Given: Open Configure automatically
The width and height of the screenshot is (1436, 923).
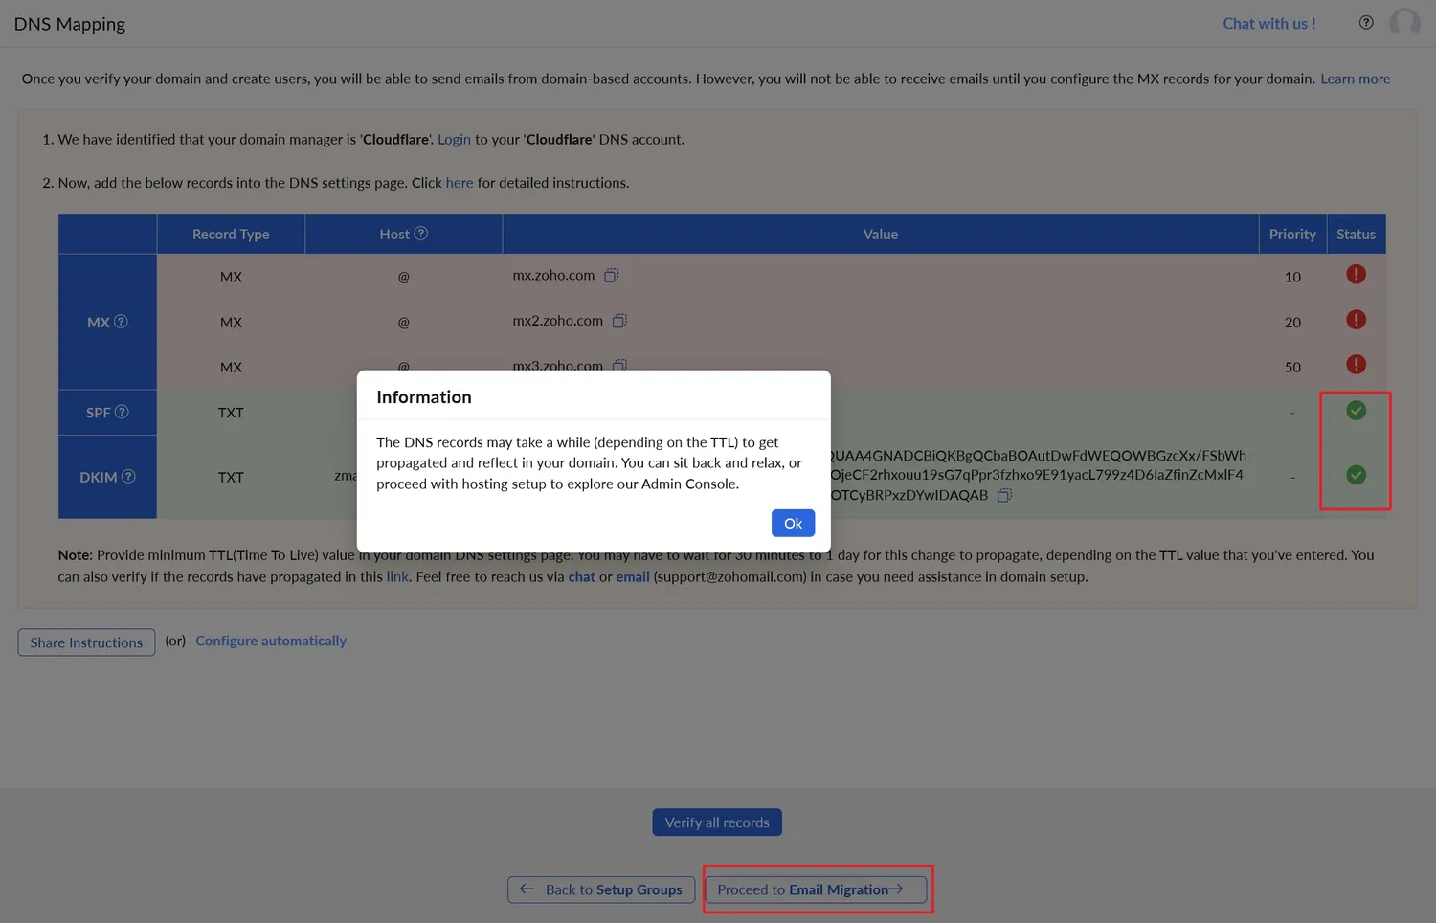Looking at the screenshot, I should [x=271, y=640].
